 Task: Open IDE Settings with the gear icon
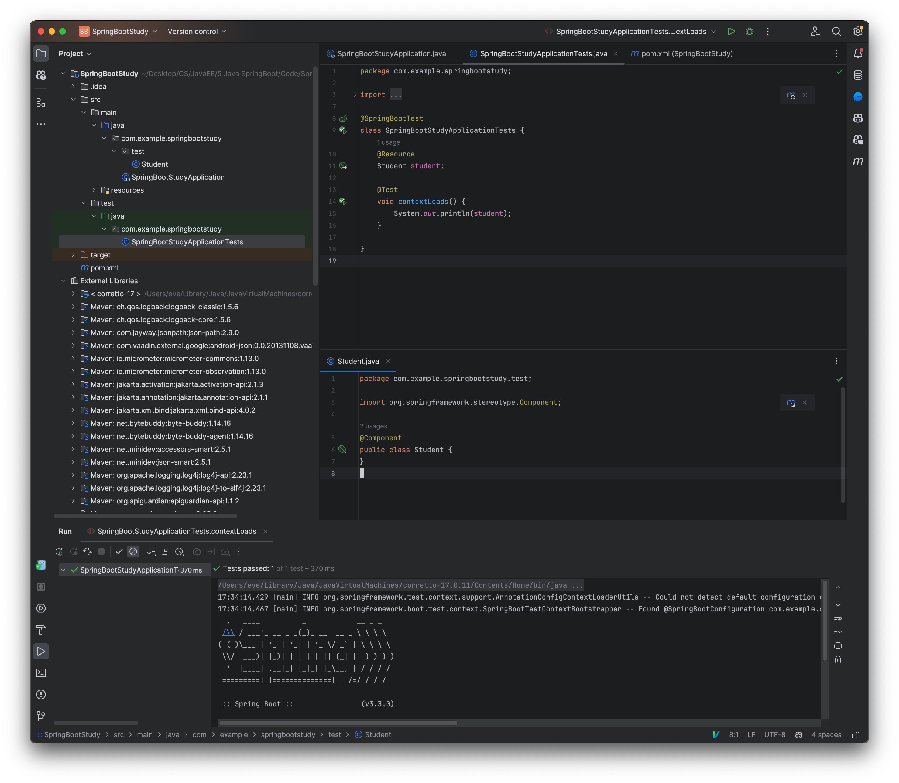857,31
